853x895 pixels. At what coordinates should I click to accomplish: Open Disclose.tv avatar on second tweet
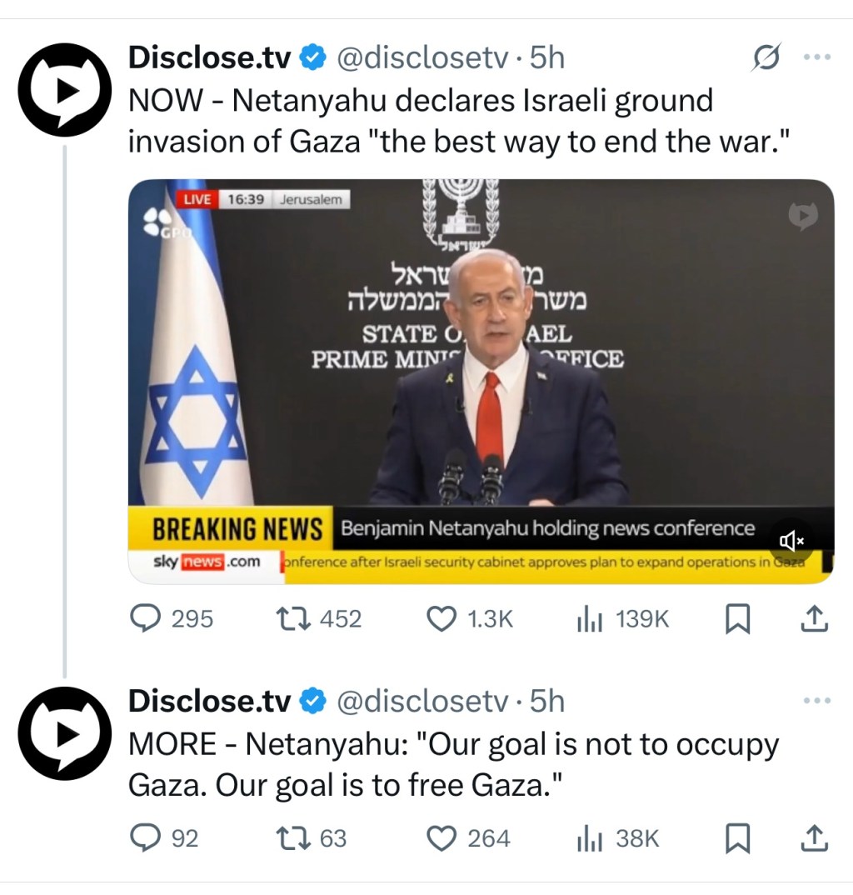64,733
